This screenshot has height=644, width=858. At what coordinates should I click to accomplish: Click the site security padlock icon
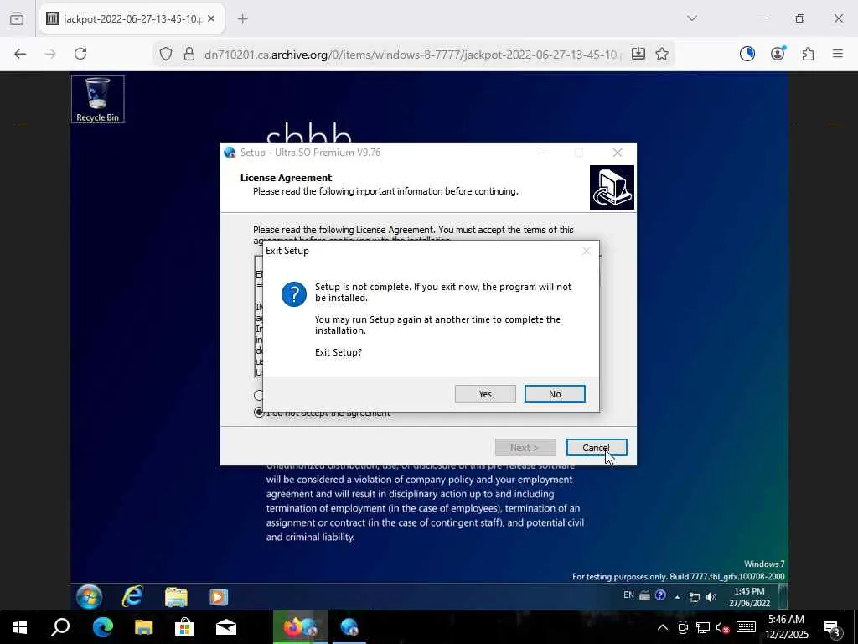[189, 54]
